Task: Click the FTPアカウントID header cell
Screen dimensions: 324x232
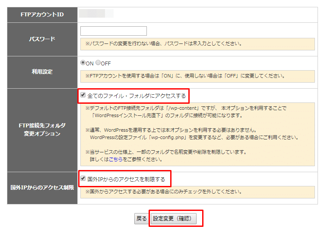Action: click(42, 15)
